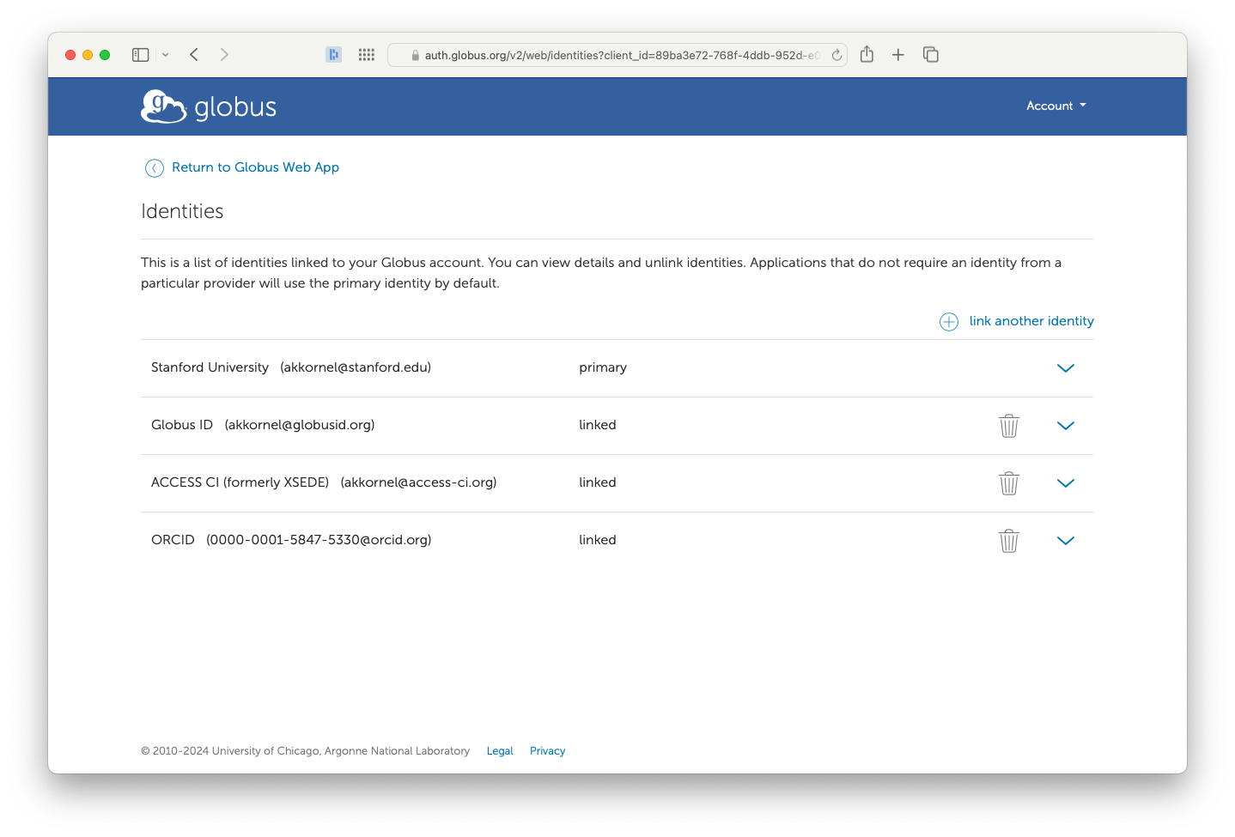
Task: Open the Legal page link
Action: [500, 751]
